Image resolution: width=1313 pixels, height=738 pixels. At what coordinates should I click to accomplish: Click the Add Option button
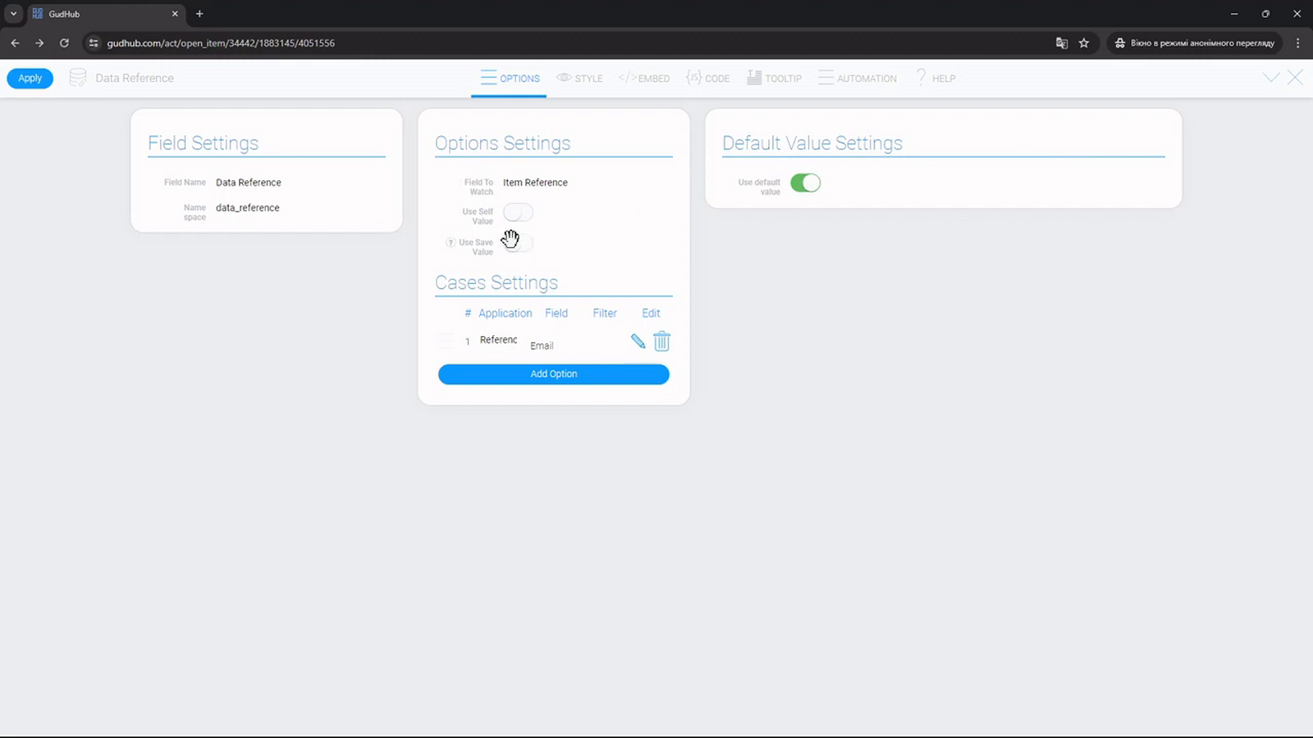coord(554,374)
